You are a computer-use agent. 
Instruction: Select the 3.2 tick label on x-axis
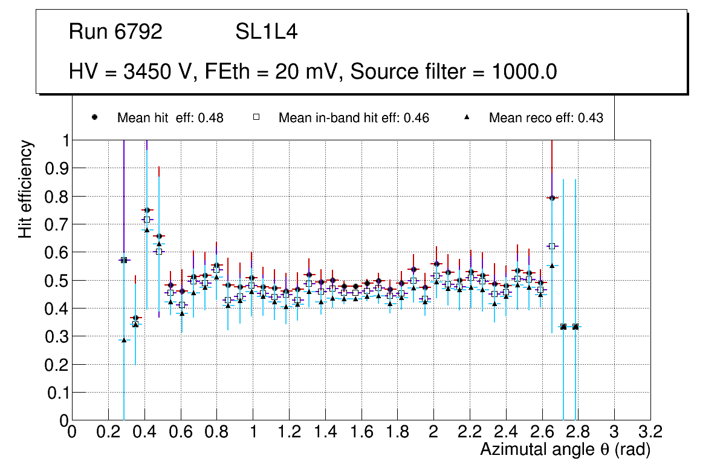click(x=650, y=432)
